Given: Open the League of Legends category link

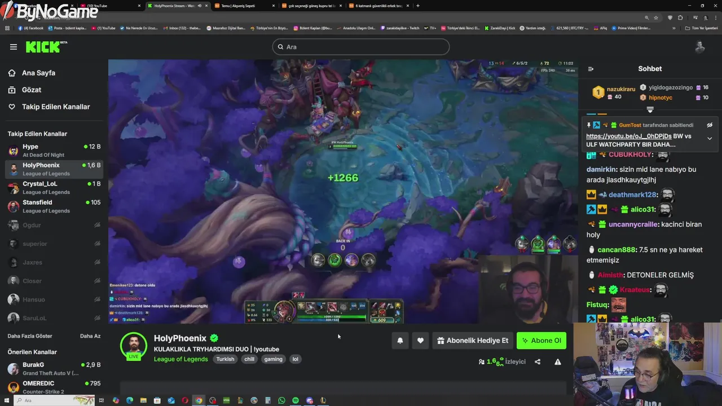Looking at the screenshot, I should [x=180, y=359].
